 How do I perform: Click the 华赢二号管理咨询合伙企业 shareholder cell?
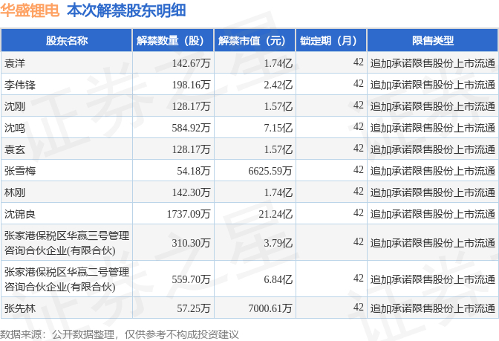(x=67, y=279)
